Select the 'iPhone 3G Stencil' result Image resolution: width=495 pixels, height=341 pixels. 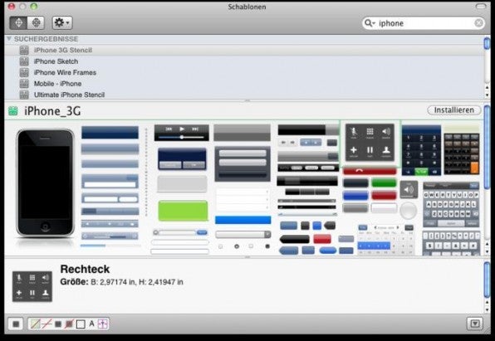tap(244, 50)
